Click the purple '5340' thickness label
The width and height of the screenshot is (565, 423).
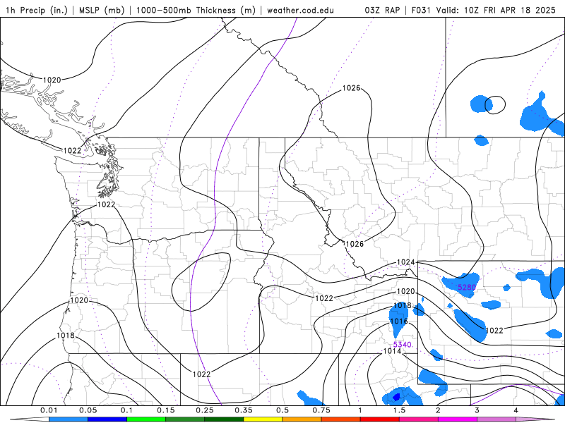point(402,345)
